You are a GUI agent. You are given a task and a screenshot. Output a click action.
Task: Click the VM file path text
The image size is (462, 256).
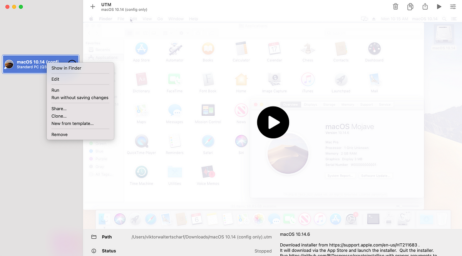(x=201, y=237)
